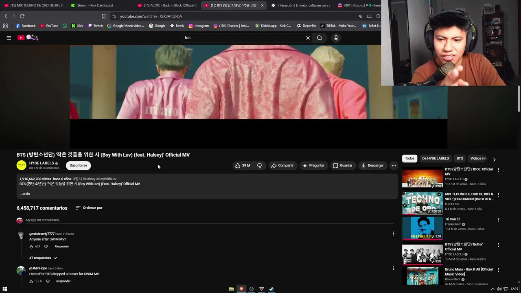Switch to the Interacción software tab
The height and width of the screenshot is (293, 521).
300,5
